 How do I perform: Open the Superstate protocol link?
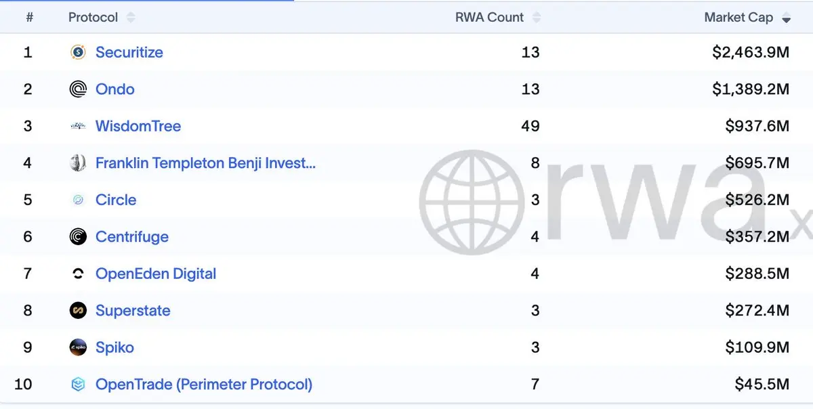133,311
